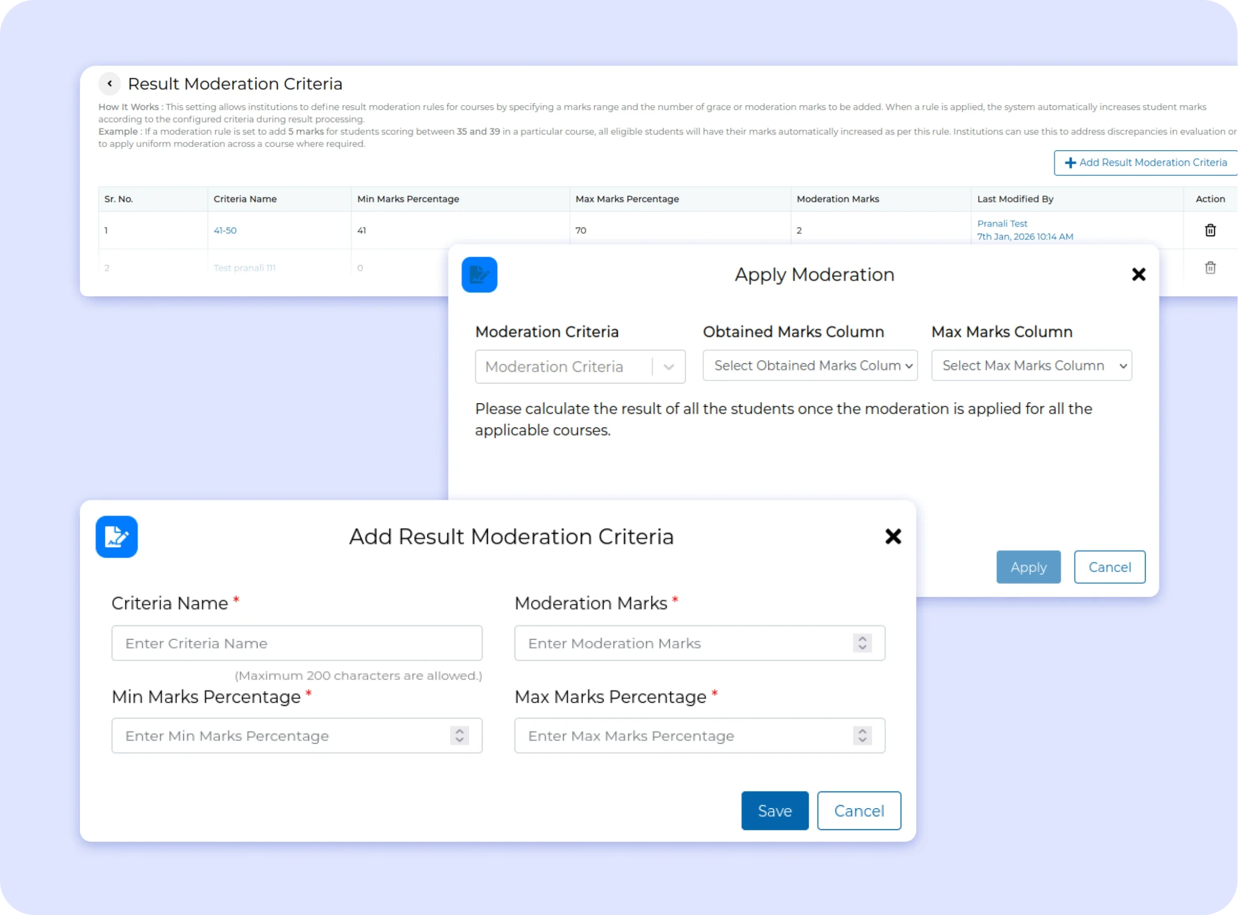Open the Pranali Test modifier link

pos(1002,224)
